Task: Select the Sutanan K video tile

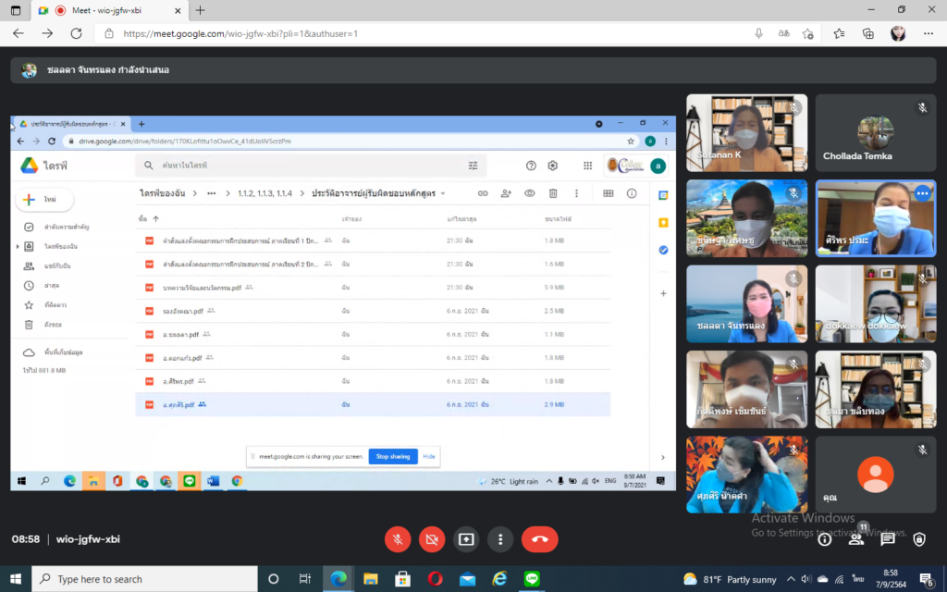Action: [x=746, y=132]
